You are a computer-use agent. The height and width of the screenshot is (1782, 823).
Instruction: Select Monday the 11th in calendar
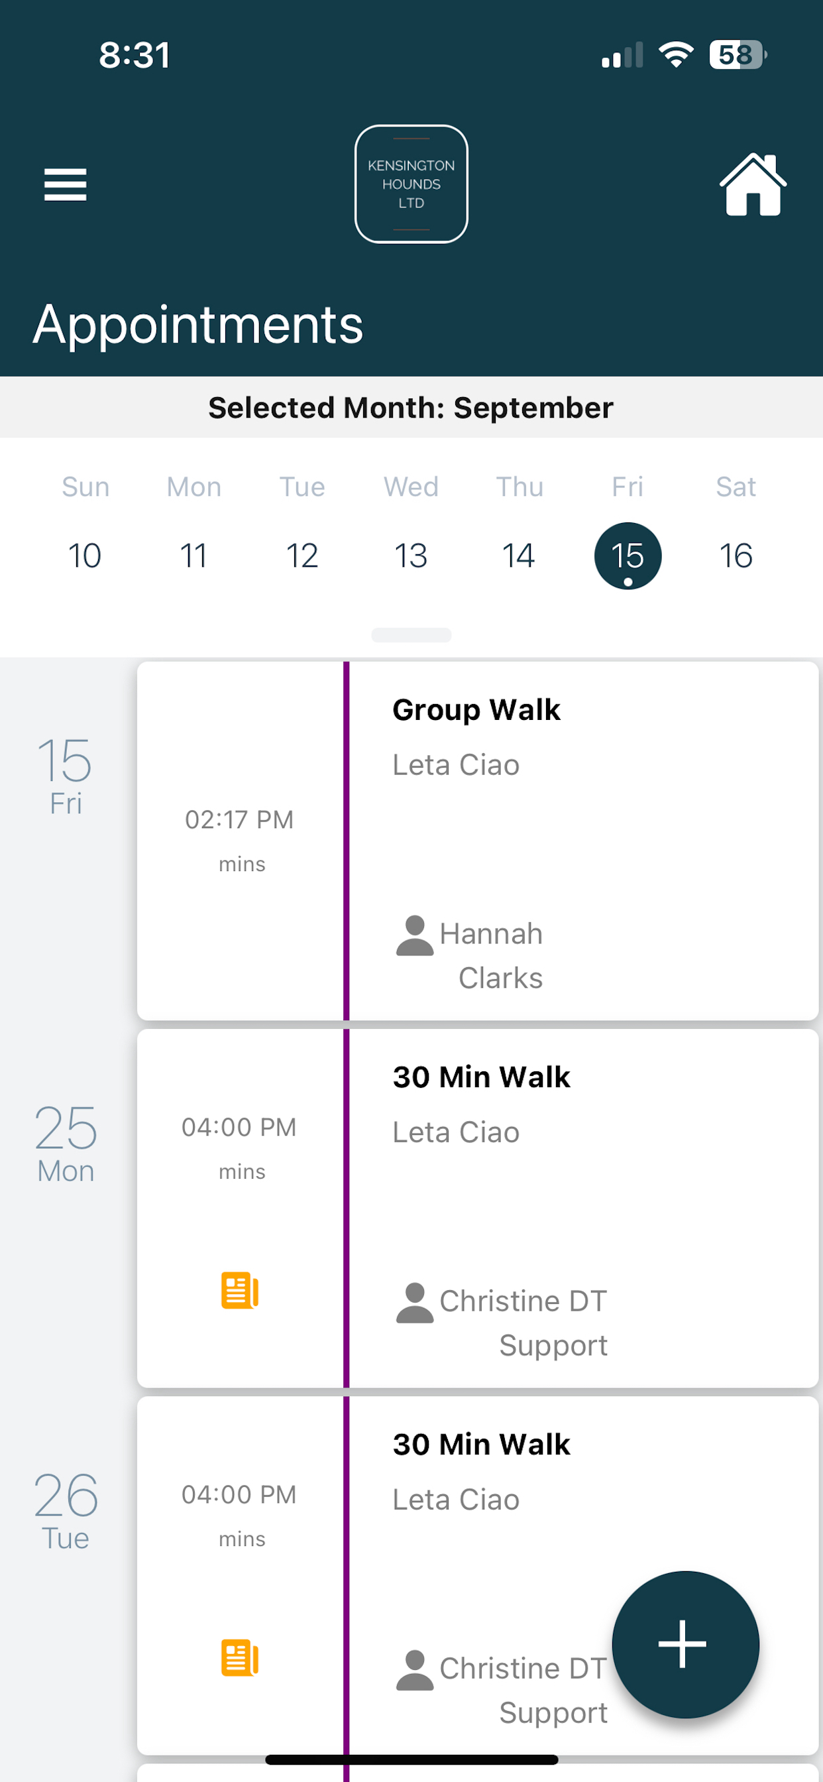(193, 556)
